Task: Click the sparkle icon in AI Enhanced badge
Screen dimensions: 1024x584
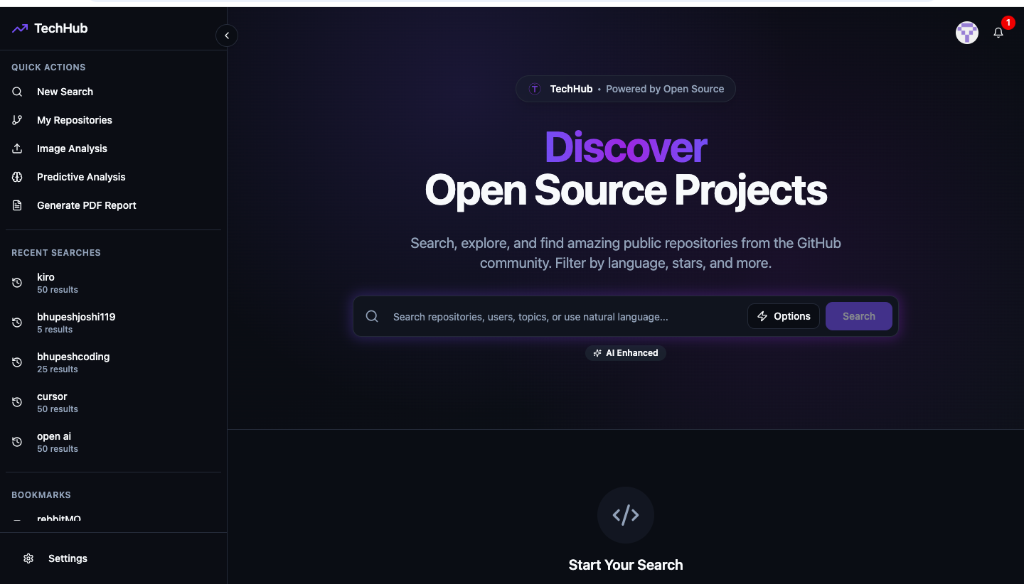Action: [x=597, y=353]
